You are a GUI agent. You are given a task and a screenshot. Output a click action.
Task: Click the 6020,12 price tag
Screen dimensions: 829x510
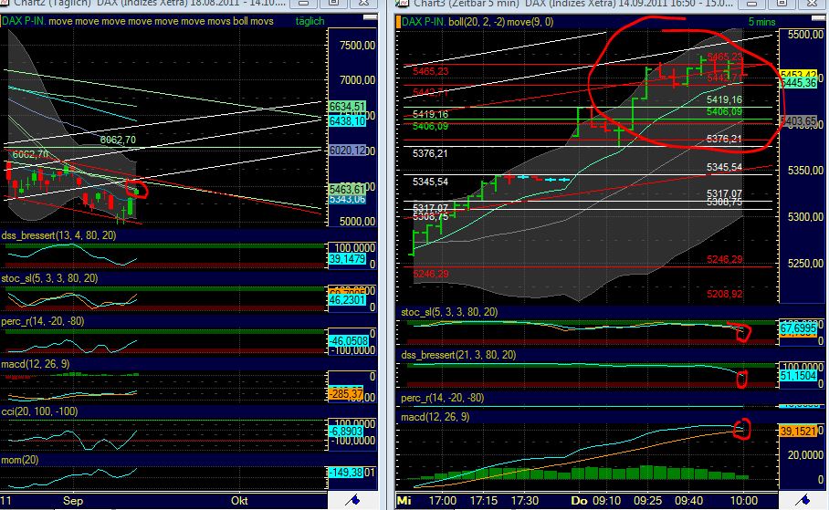click(347, 151)
